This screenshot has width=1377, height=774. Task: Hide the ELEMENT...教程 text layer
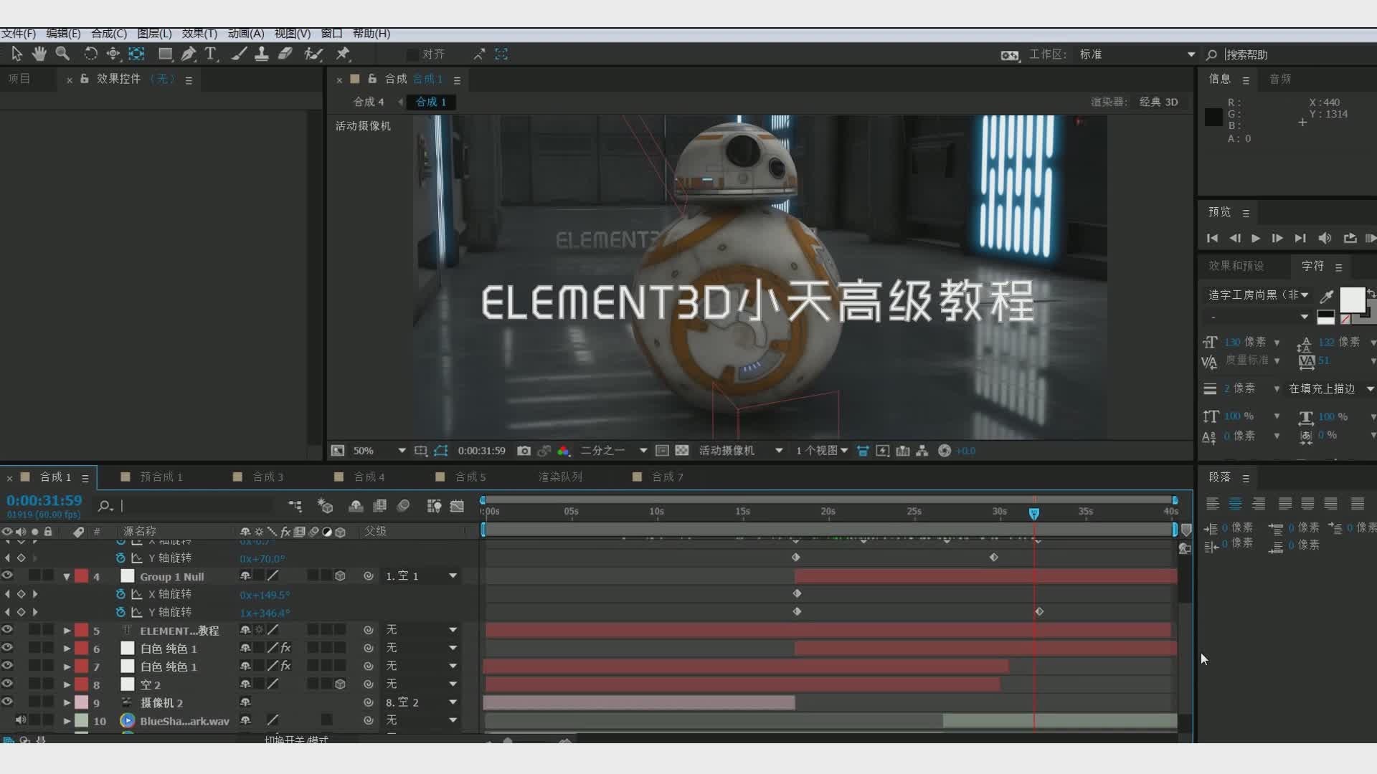7,630
